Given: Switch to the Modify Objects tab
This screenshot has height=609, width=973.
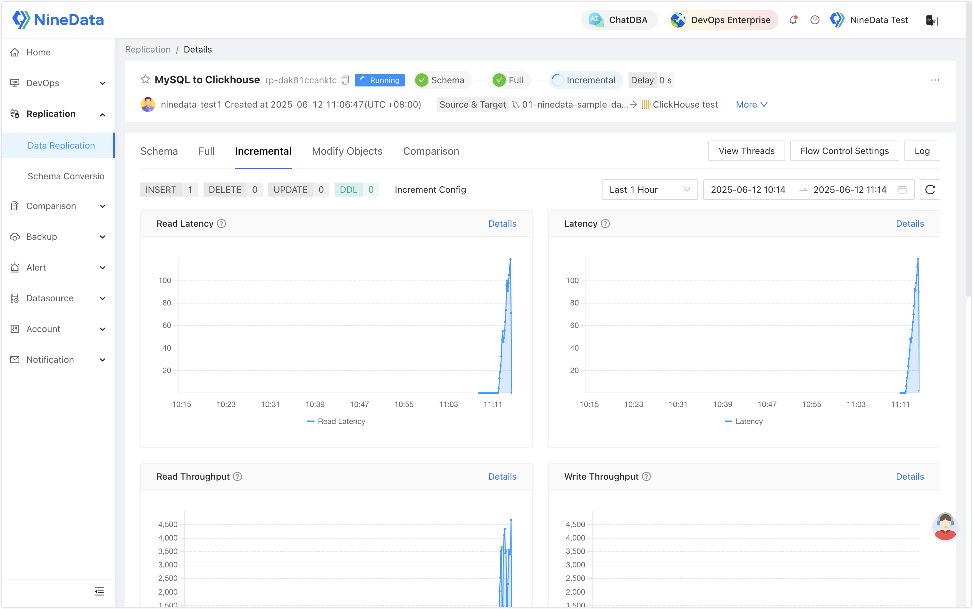Looking at the screenshot, I should [x=347, y=151].
